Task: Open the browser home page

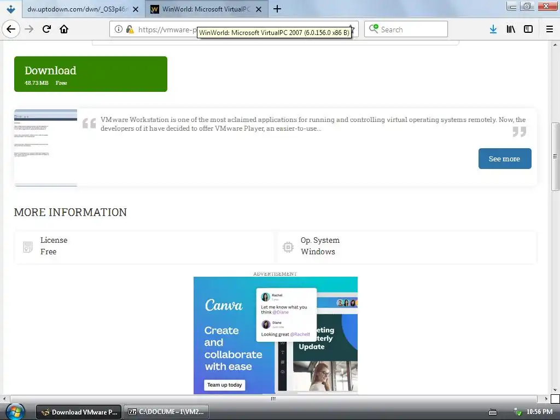Action: pos(64,29)
